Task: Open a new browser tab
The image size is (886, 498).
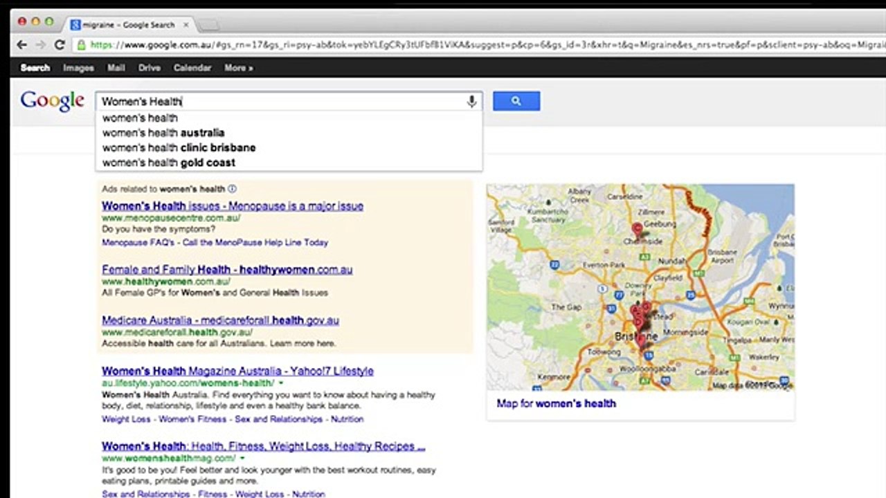Action: click(x=208, y=26)
